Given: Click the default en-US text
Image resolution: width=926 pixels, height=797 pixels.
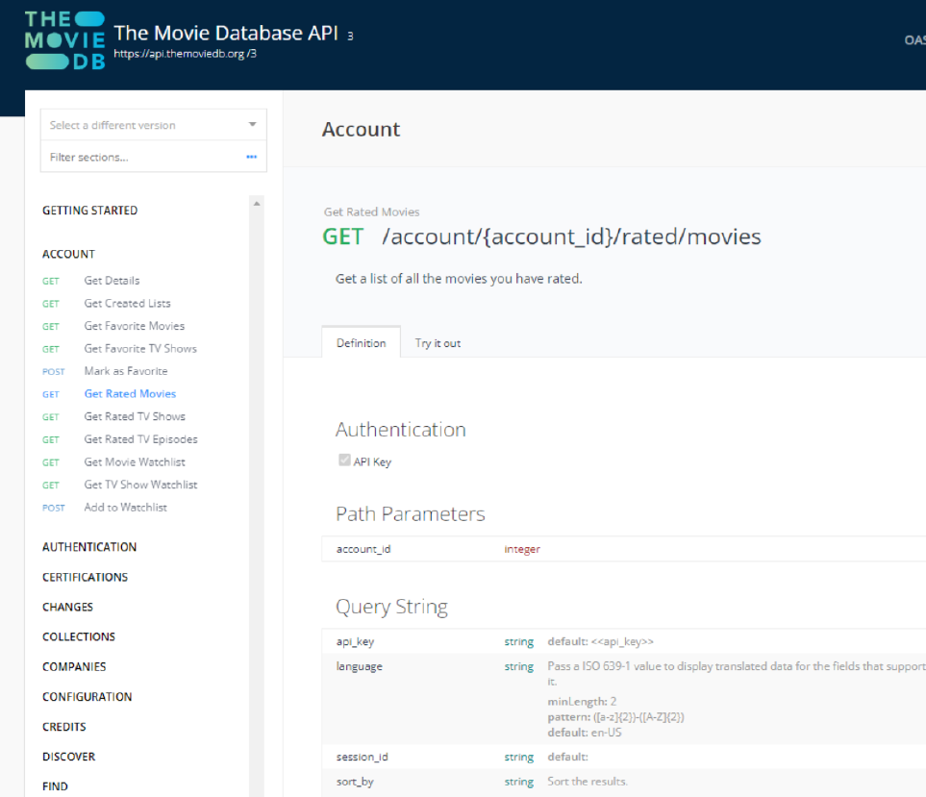Looking at the screenshot, I should (584, 733).
